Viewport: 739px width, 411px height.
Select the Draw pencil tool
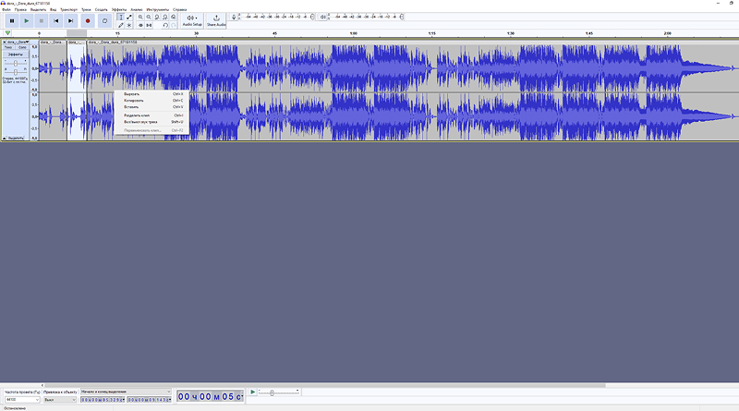pyautogui.click(x=121, y=25)
